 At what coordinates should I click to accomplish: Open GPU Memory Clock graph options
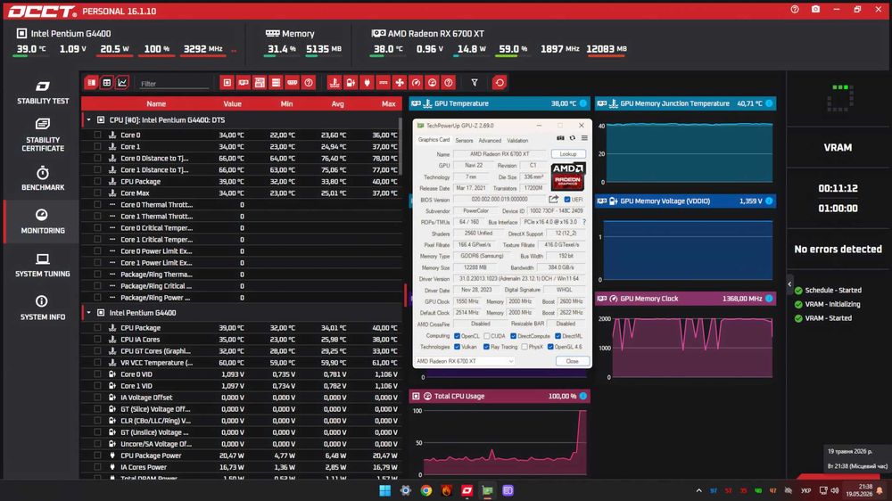tap(769, 299)
